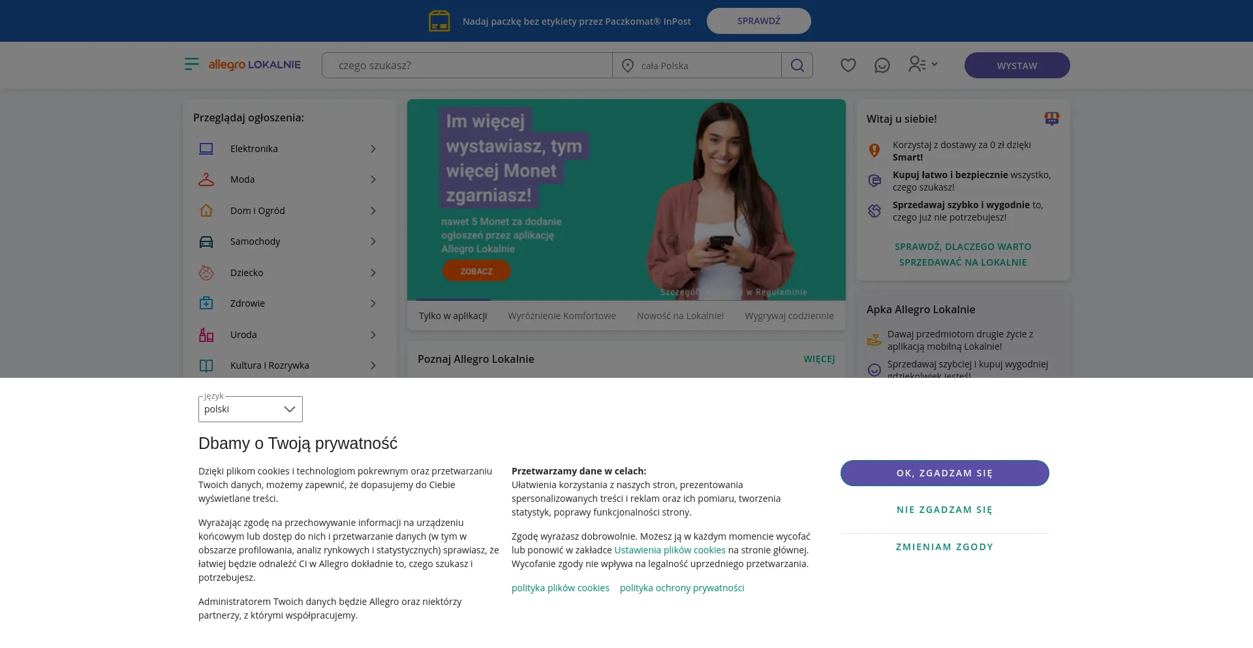
Task: Click NIE ZGADZAM SIĘ
Action: (944, 510)
